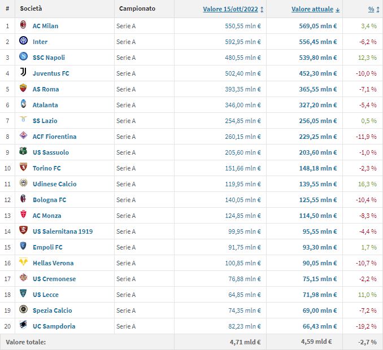Image resolution: width=383 pixels, height=350 pixels.
Task: Click the ACF Fiorentina crest icon
Action: point(23,137)
